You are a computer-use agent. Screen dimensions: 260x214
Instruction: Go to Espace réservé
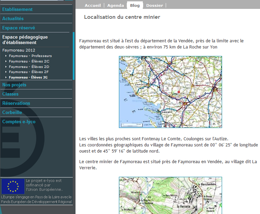(18, 28)
